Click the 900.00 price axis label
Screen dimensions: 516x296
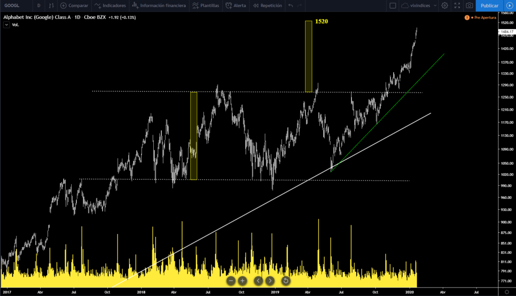coord(507,222)
